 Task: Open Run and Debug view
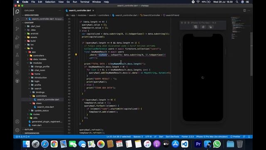(17, 37)
